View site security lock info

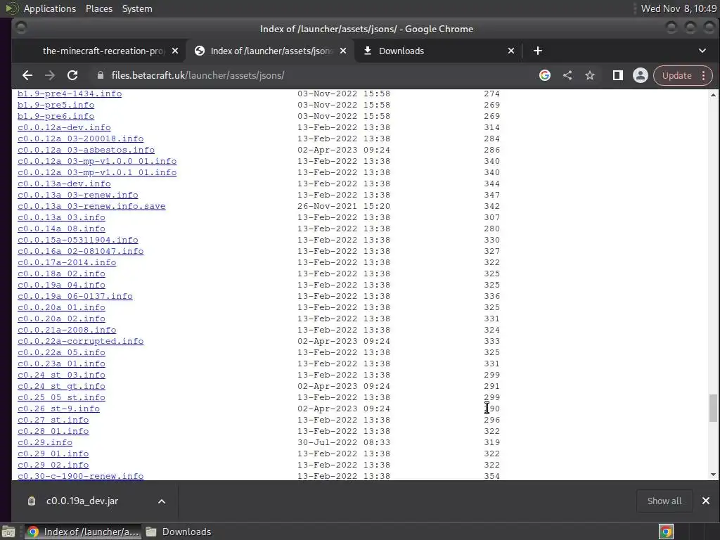click(100, 75)
